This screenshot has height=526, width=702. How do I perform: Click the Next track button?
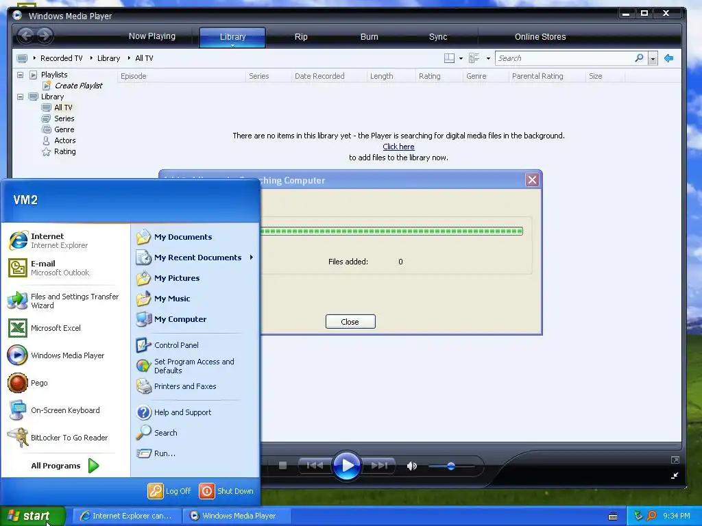379,466
